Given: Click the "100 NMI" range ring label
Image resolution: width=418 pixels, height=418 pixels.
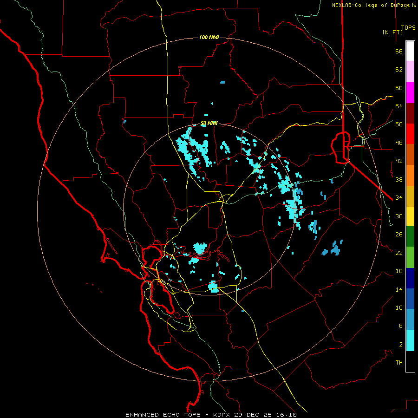Looking at the screenshot, I should tap(209, 37).
